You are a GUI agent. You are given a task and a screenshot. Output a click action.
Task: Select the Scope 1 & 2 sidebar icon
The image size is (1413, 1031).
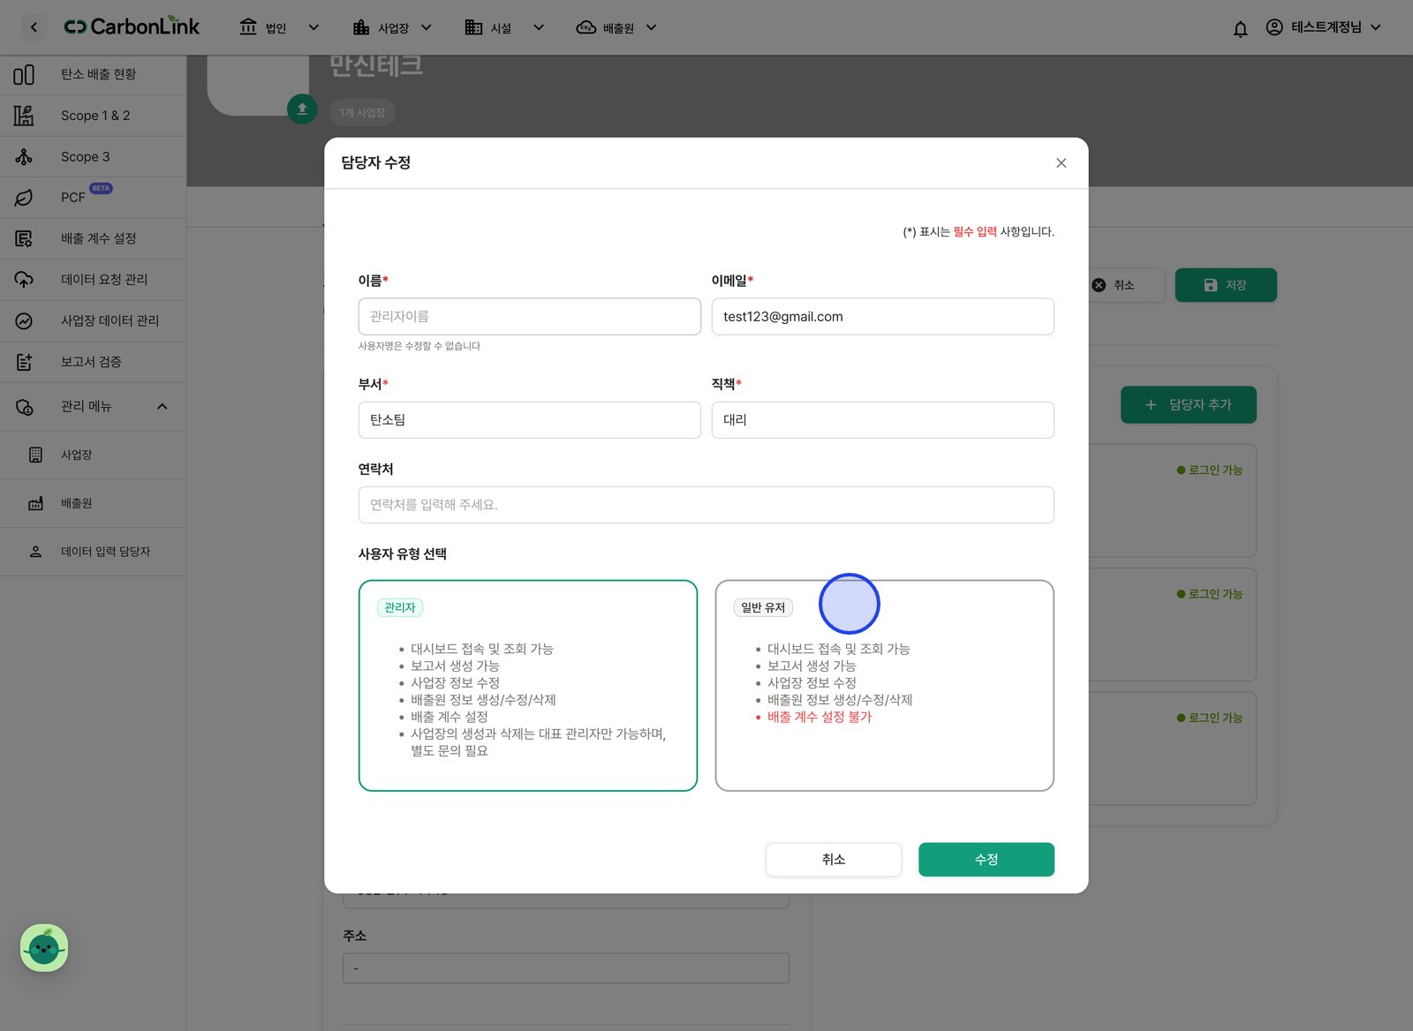(x=24, y=116)
